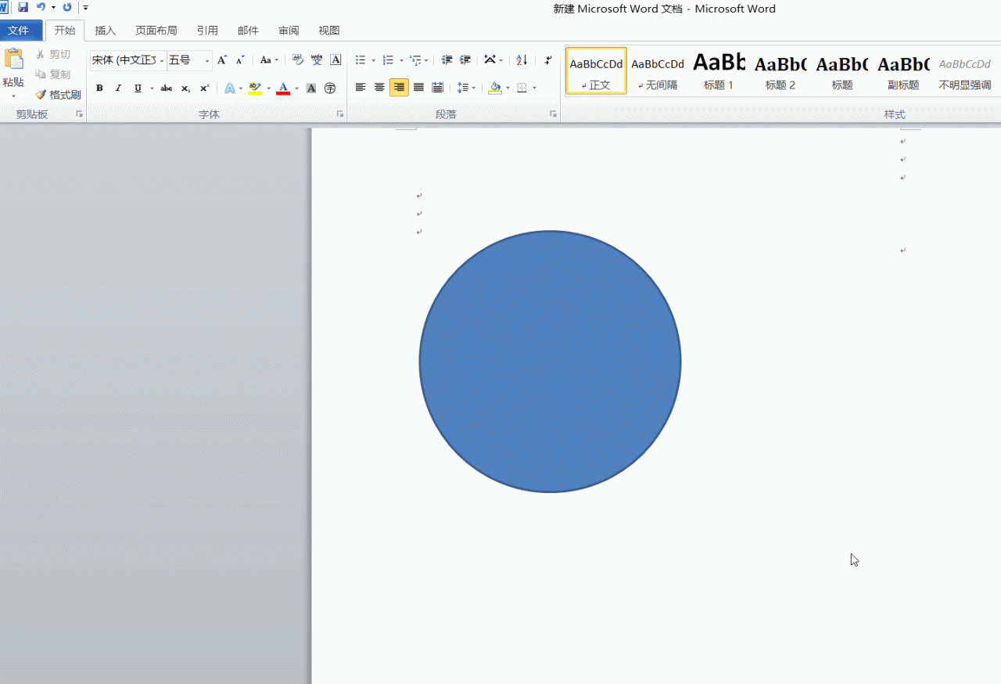
Task: Click the increase indent icon
Action: click(465, 60)
